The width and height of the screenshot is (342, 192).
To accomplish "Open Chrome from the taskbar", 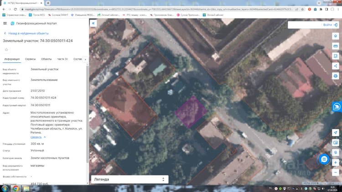I will (16, 188).
